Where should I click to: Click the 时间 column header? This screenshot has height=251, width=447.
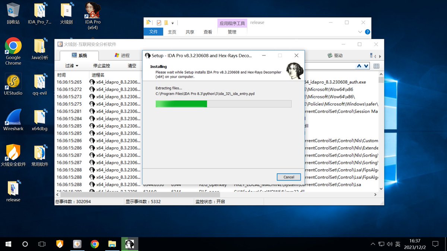(61, 75)
